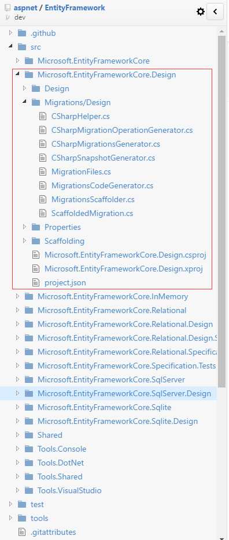Collapse the src folder arrow
229x540 pixels.
10,47
